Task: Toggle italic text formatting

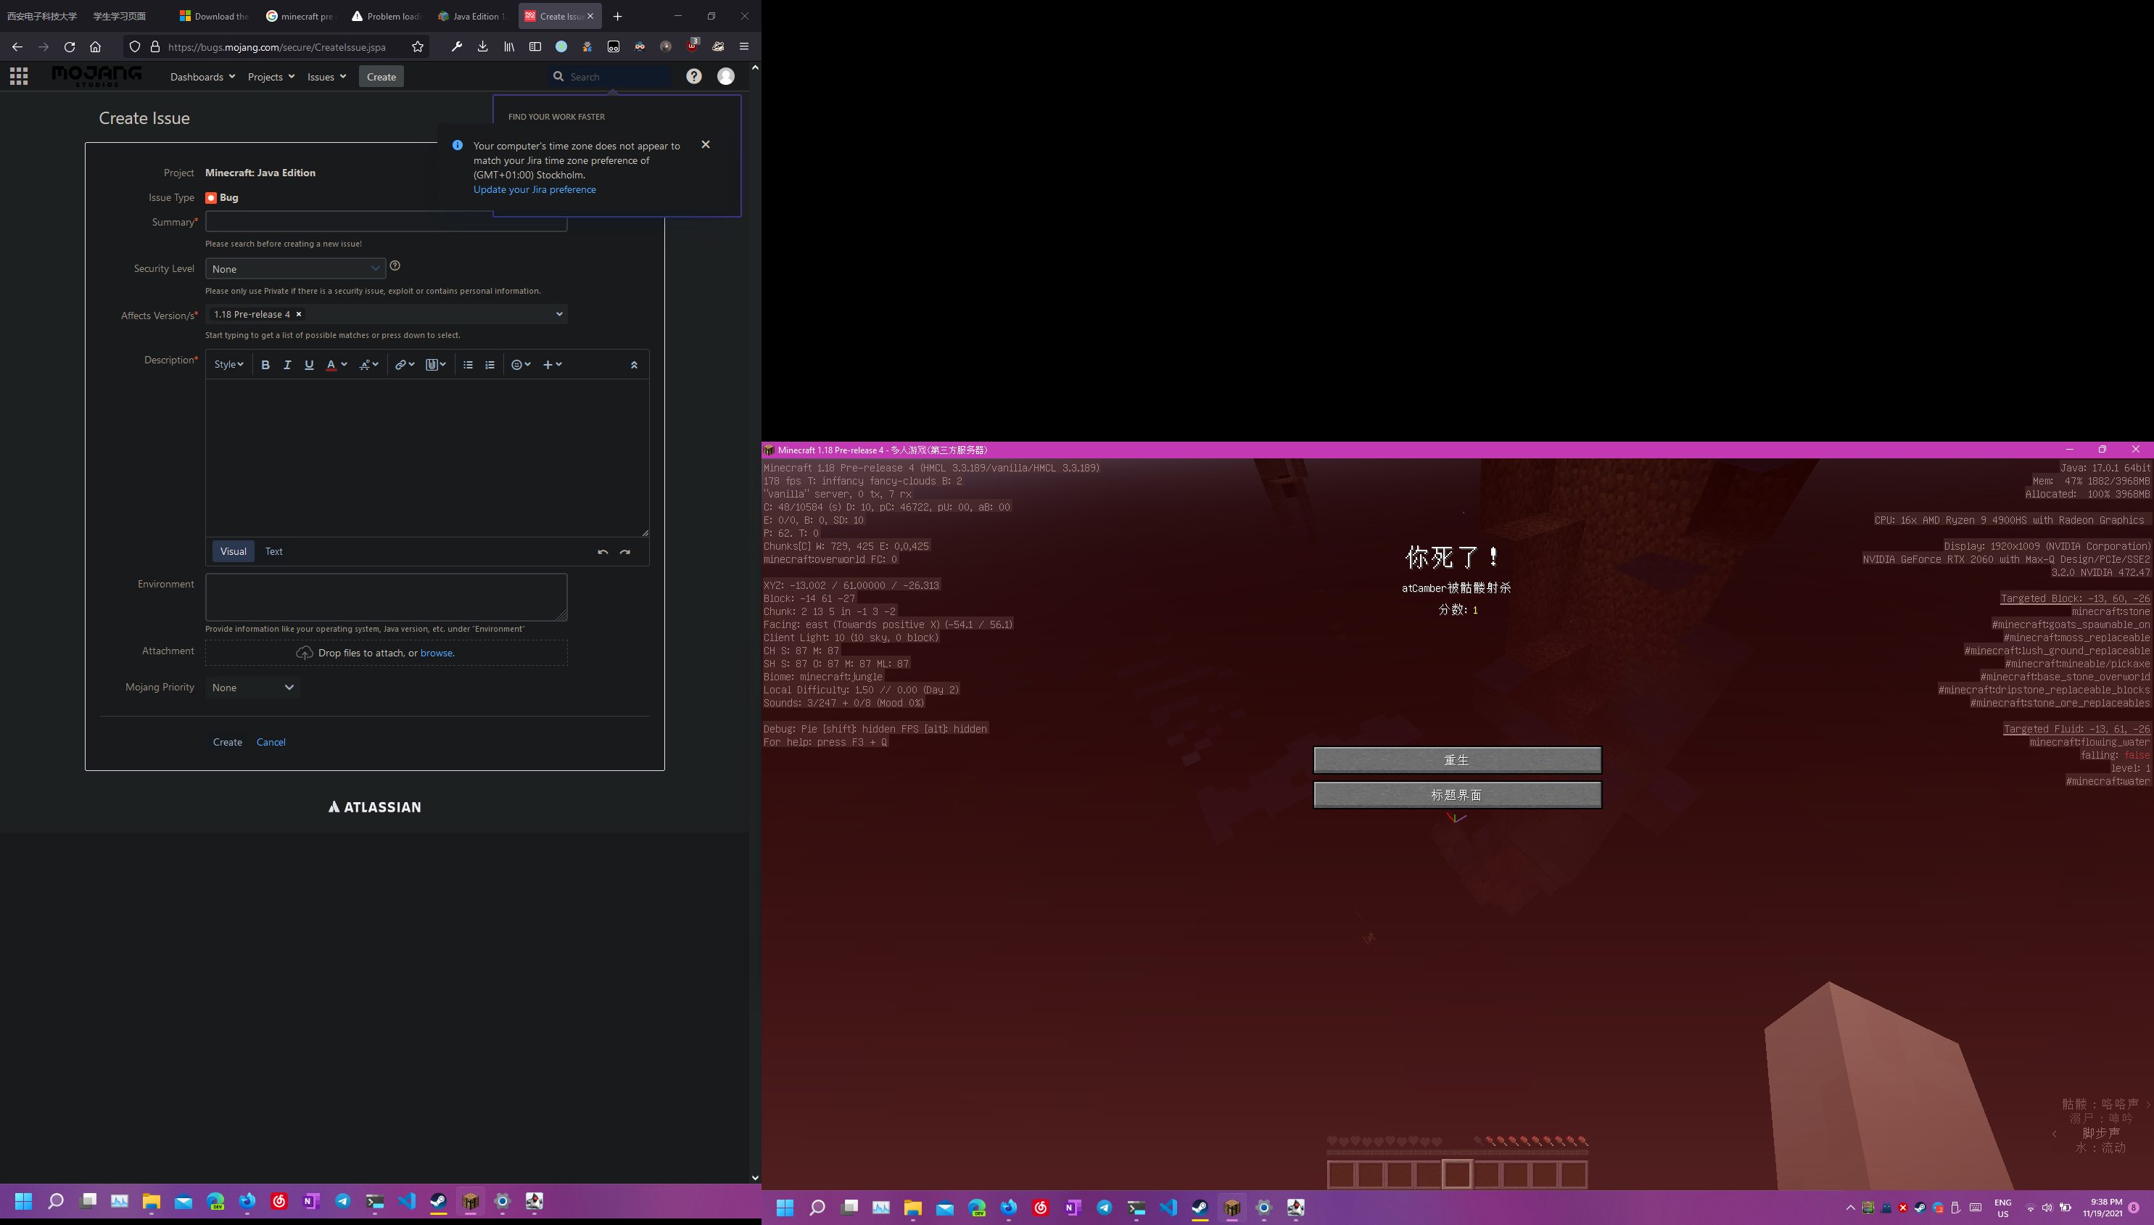Action: pos(286,364)
